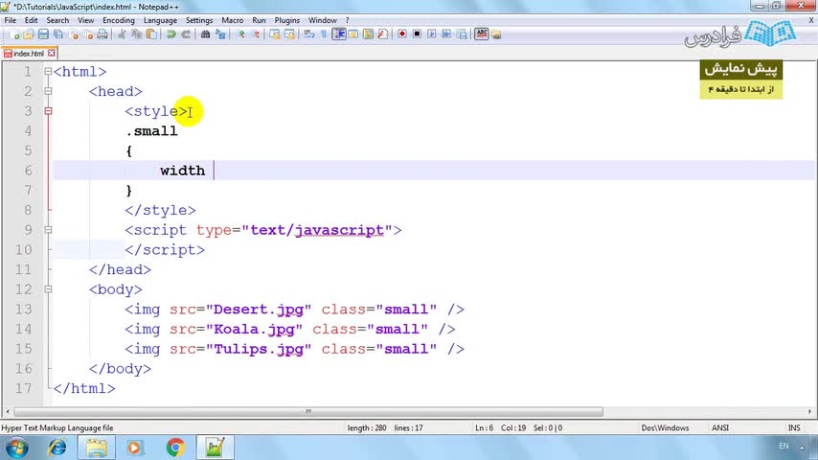Collapse the html fold on line 1
The image size is (818, 460).
[48, 72]
